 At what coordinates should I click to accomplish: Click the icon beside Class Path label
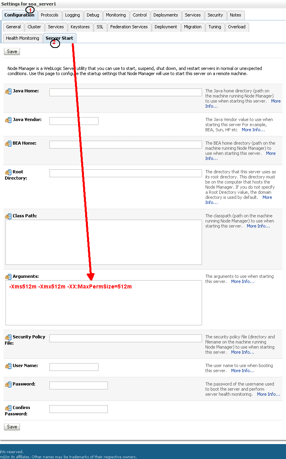pyautogui.click(x=8, y=216)
